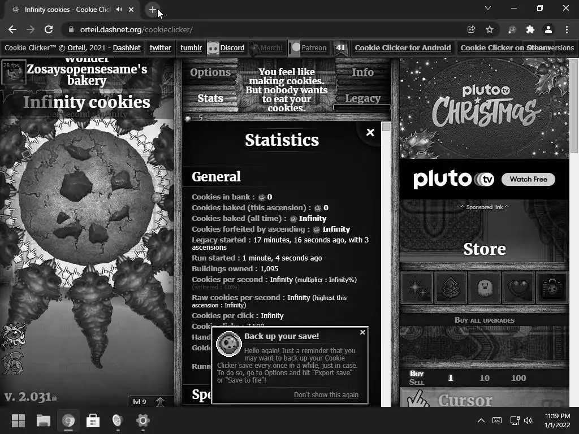This screenshot has height=434, width=579.
Task: Click the Cursor hand icon in store
Action: click(x=418, y=400)
